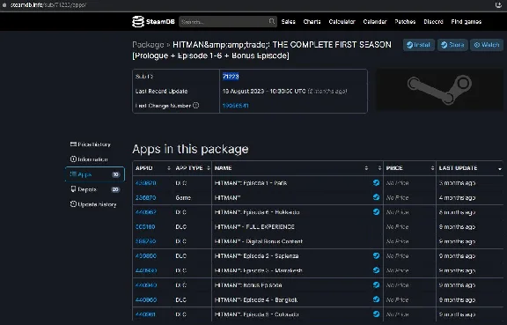This screenshot has width=507, height=325.
Task: Open the app ID link for Bonus Episode
Action: (x=146, y=285)
